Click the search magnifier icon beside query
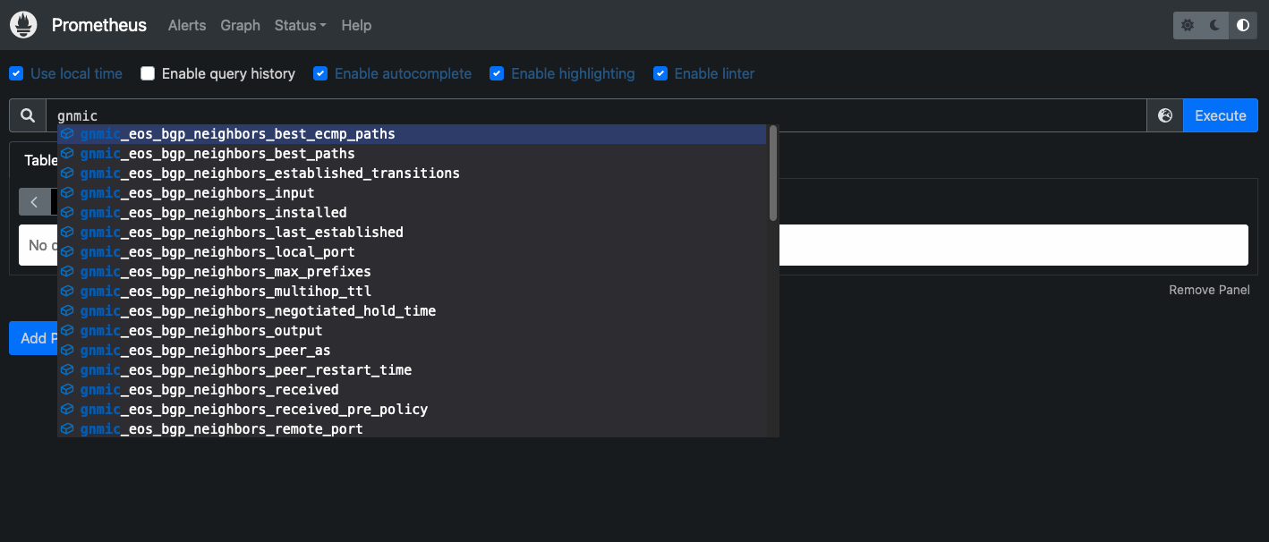The width and height of the screenshot is (1269, 542). coord(28,115)
